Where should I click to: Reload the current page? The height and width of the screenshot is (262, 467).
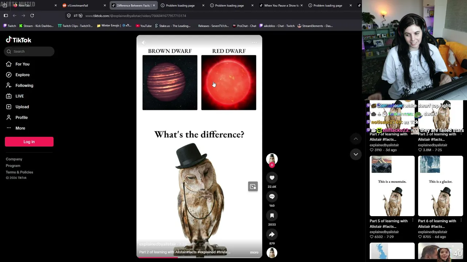pyautogui.click(x=32, y=16)
